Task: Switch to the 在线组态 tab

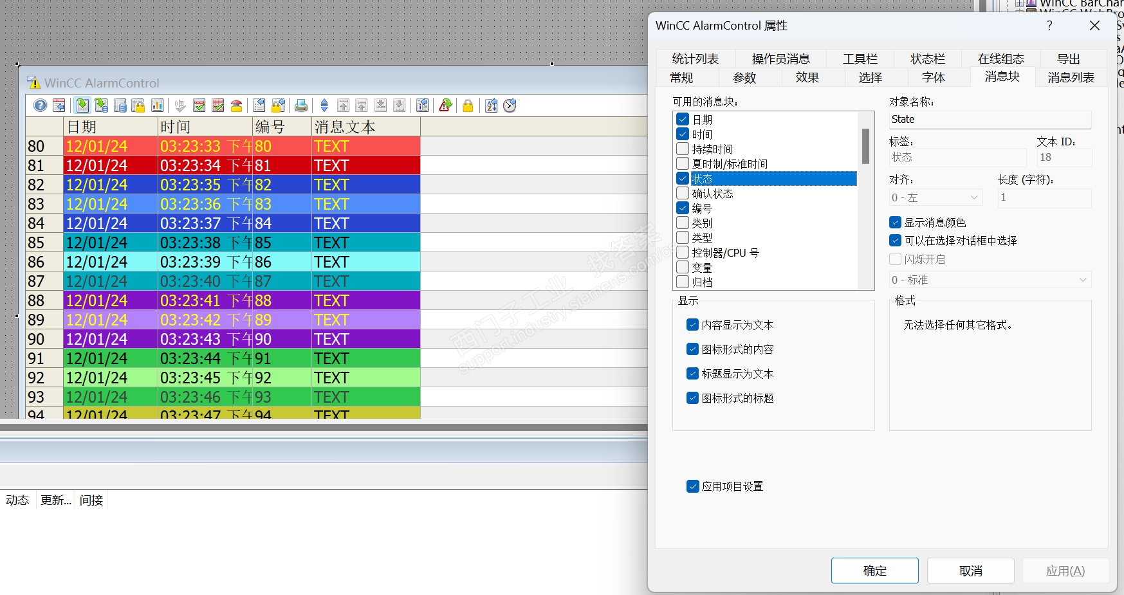Action: tap(1001, 59)
